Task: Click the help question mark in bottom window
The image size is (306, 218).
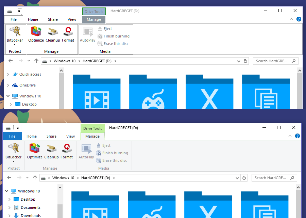Action: (x=297, y=136)
